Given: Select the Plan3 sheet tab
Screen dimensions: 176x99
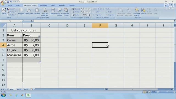Looking at the screenshot, I should click(26, 89).
